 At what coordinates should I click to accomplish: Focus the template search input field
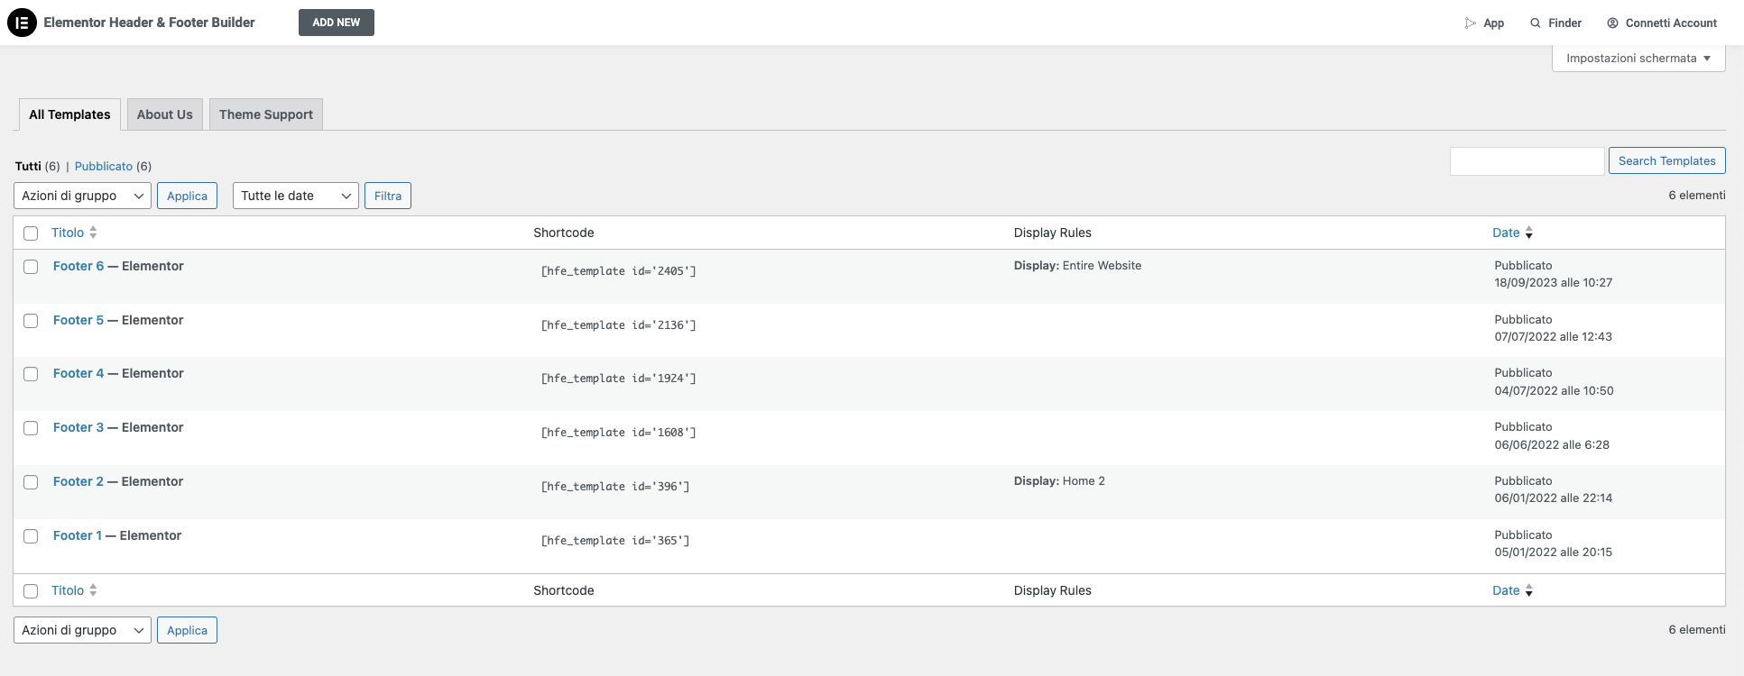coord(1527,161)
